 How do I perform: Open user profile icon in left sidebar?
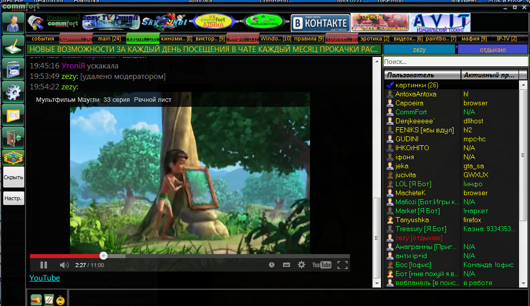[x=13, y=23]
